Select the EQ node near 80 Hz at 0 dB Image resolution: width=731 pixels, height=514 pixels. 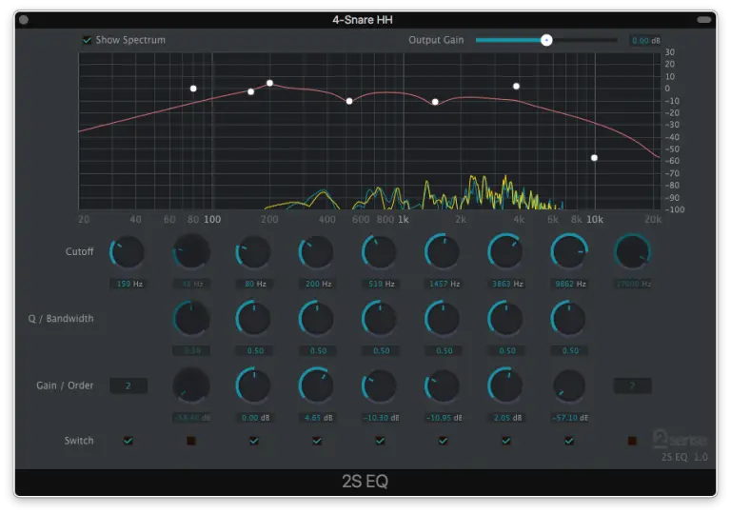pyautogui.click(x=193, y=89)
